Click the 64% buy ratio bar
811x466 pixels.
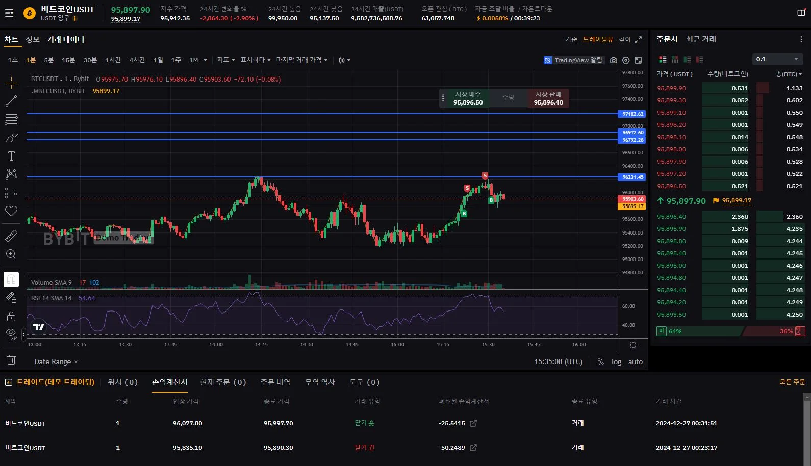point(699,331)
